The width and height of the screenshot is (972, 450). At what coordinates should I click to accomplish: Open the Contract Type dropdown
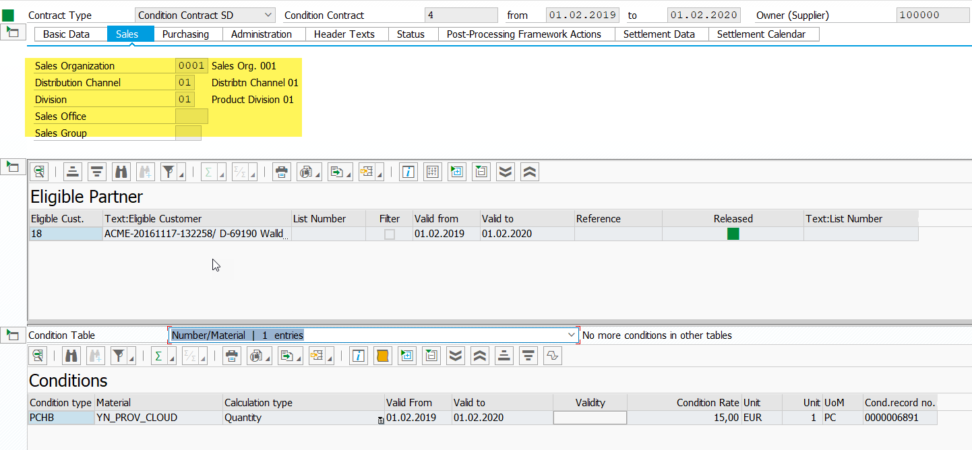268,15
